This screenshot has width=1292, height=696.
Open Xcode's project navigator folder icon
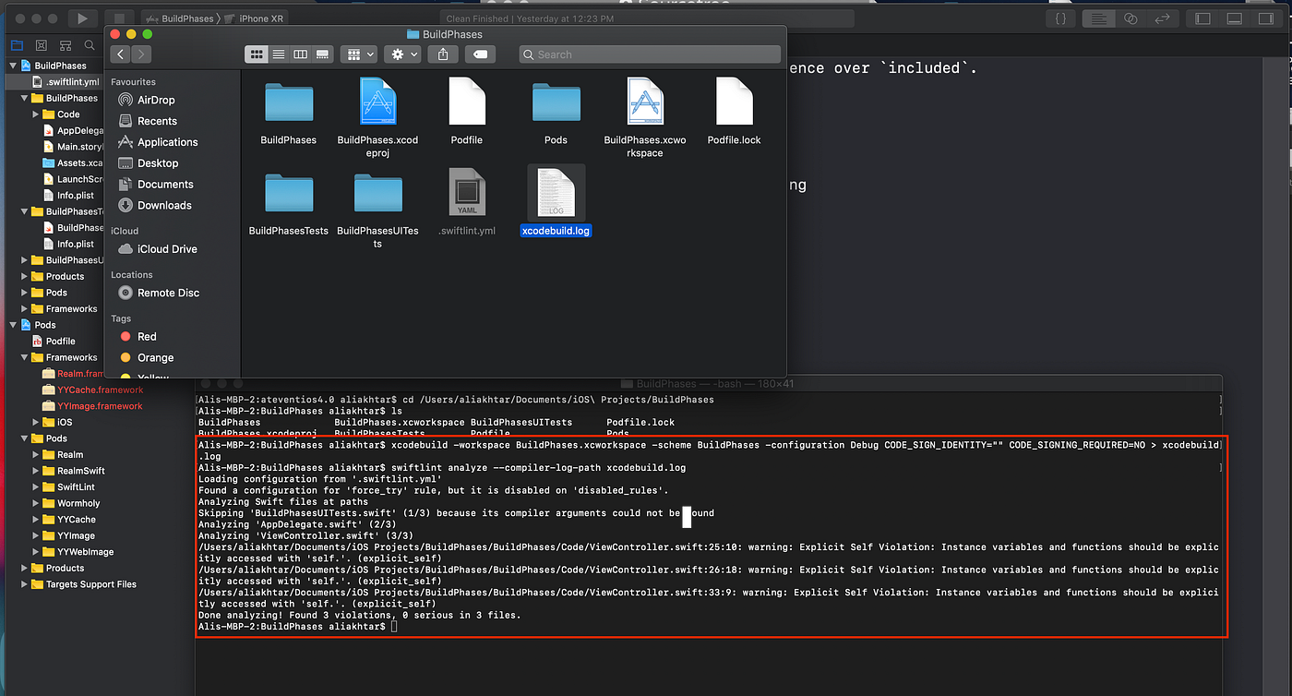click(17, 44)
